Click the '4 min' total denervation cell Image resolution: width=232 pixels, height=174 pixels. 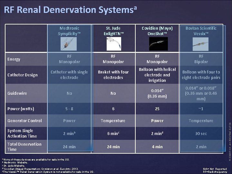(x=157, y=147)
